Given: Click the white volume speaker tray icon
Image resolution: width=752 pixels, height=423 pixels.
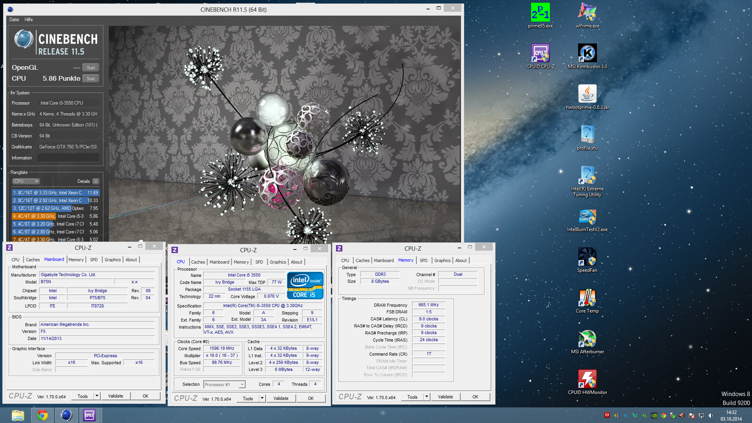Looking at the screenshot, I should click(710, 416).
